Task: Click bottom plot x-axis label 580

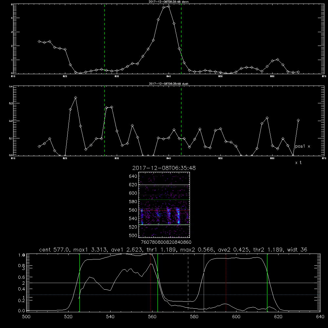Action: 194,317
